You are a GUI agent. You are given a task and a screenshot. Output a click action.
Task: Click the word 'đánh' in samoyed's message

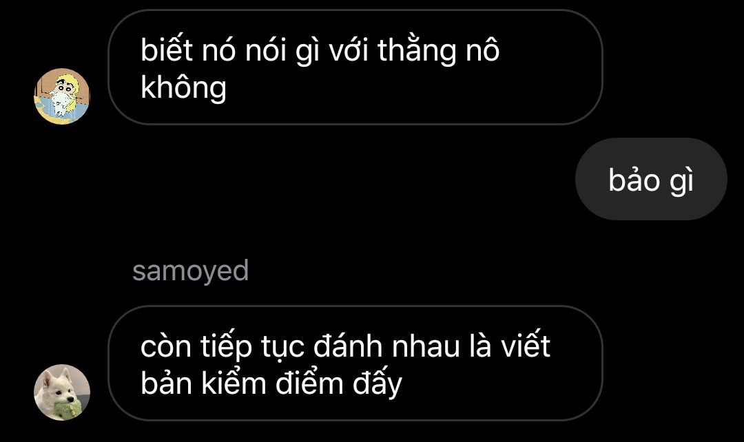[x=348, y=346]
